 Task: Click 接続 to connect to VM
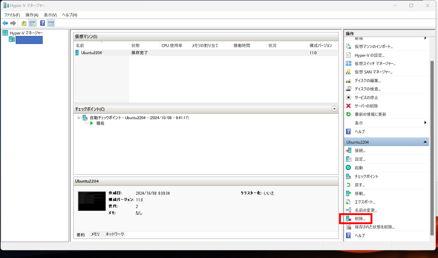(360, 151)
